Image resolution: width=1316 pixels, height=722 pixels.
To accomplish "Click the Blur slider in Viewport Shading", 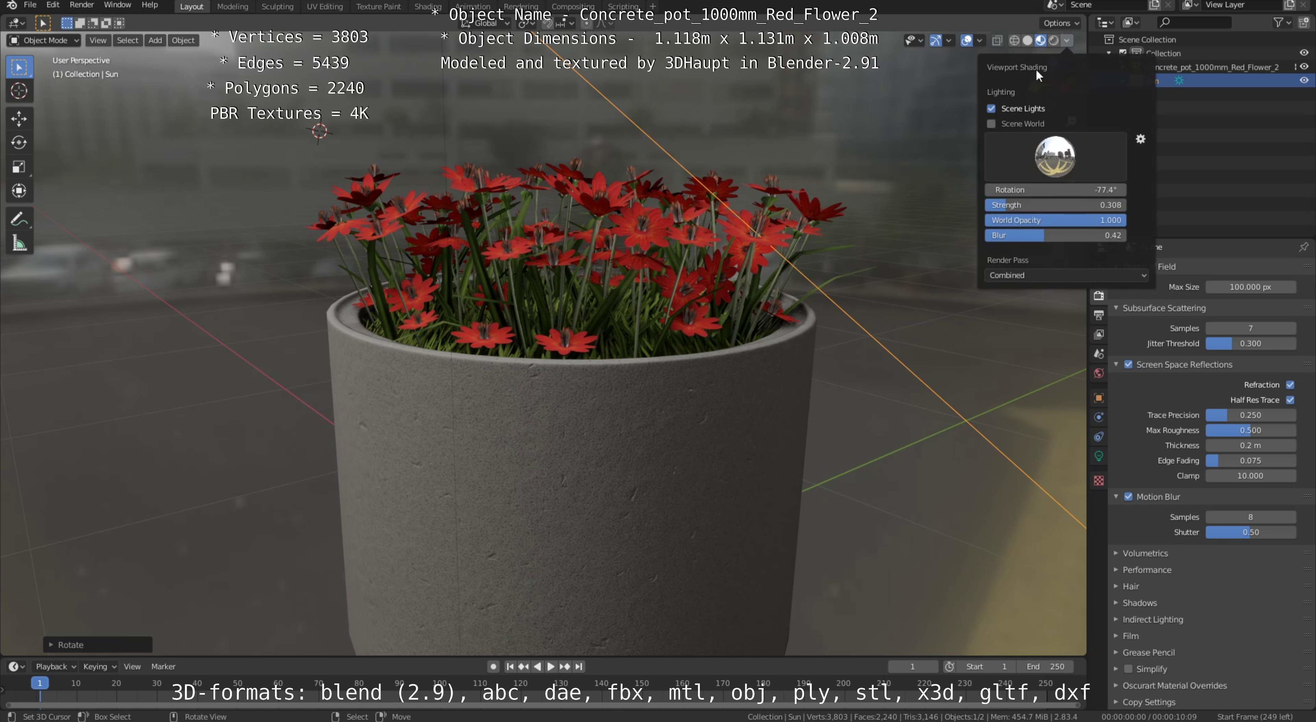I will (1055, 235).
